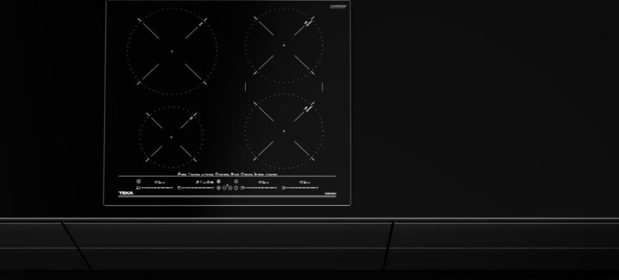619x280 pixels.
Task: Tap the pot symbol above the far-right slider
Action: (301, 182)
